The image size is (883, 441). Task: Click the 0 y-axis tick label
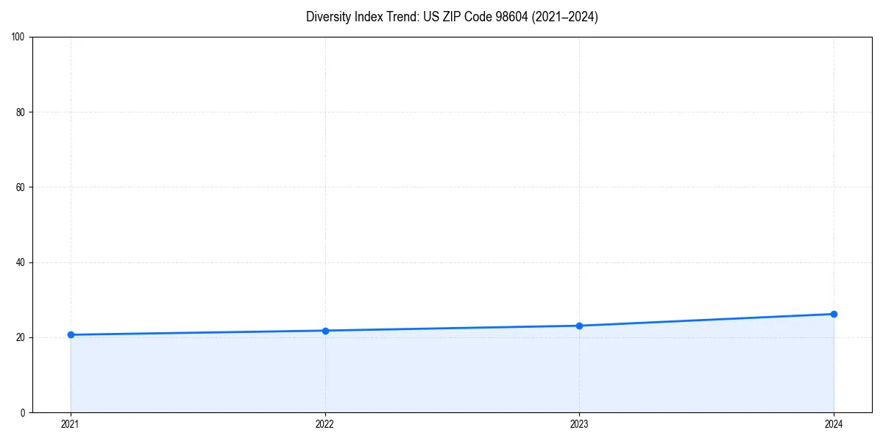24,412
